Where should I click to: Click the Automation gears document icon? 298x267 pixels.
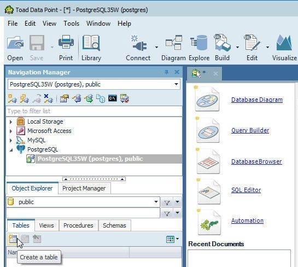tap(209, 223)
